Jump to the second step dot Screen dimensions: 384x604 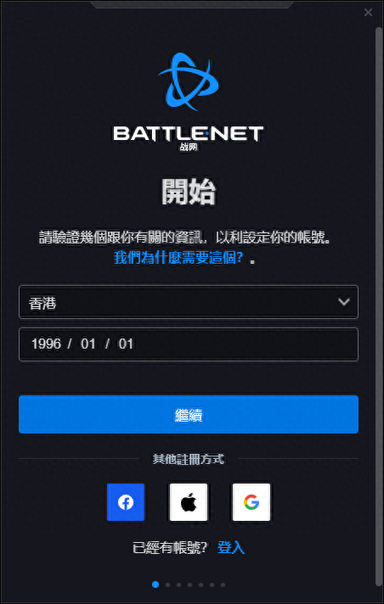coord(167,584)
